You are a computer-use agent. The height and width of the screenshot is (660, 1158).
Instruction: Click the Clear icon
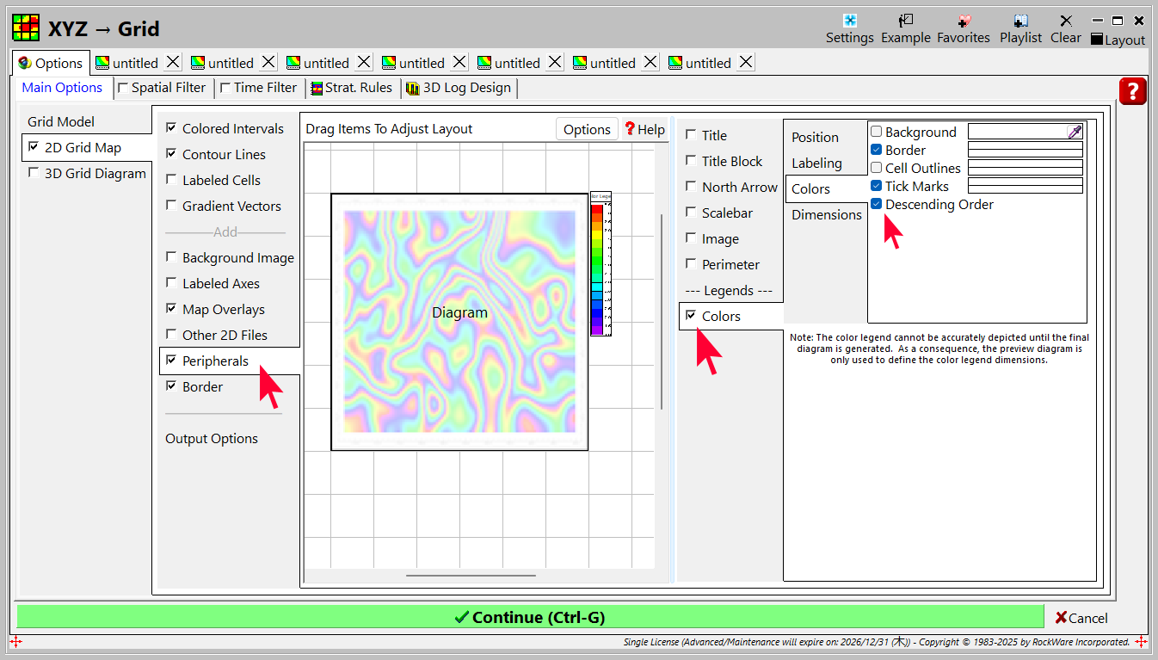tap(1065, 28)
